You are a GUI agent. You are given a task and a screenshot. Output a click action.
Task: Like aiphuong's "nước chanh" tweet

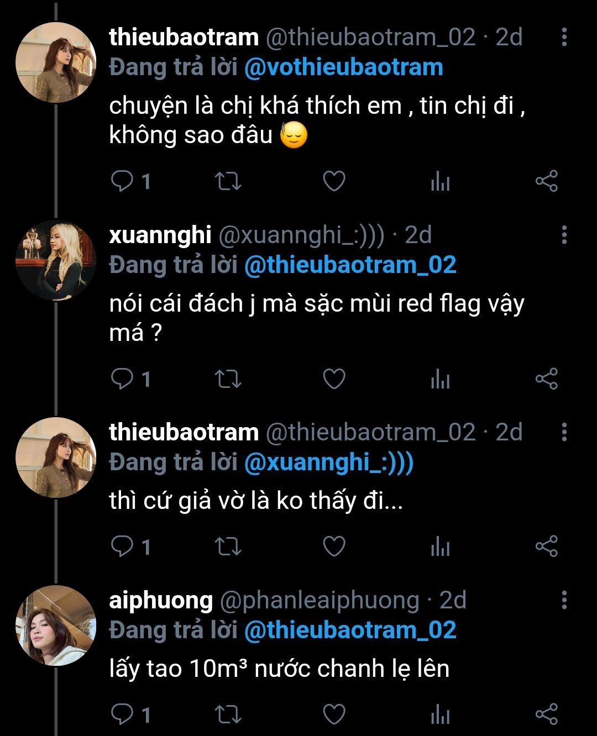pos(334,714)
